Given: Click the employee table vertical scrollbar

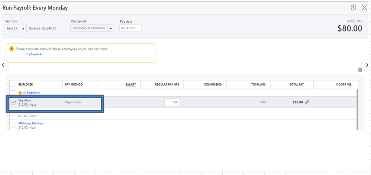Looking at the screenshot, I should point(358,109).
